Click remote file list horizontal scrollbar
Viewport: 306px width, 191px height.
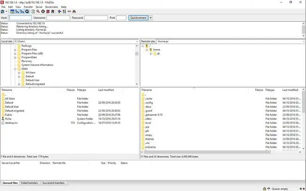pyautogui.click(x=207, y=152)
